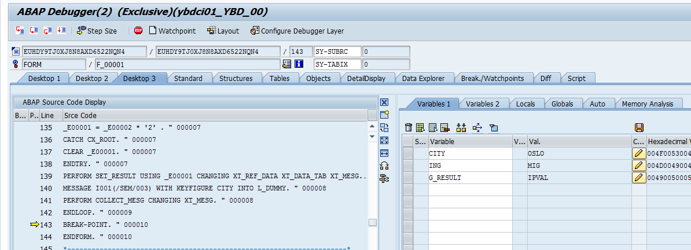The image size is (691, 250).
Task: Click the delete row icon with red mark
Action: click(x=444, y=128)
